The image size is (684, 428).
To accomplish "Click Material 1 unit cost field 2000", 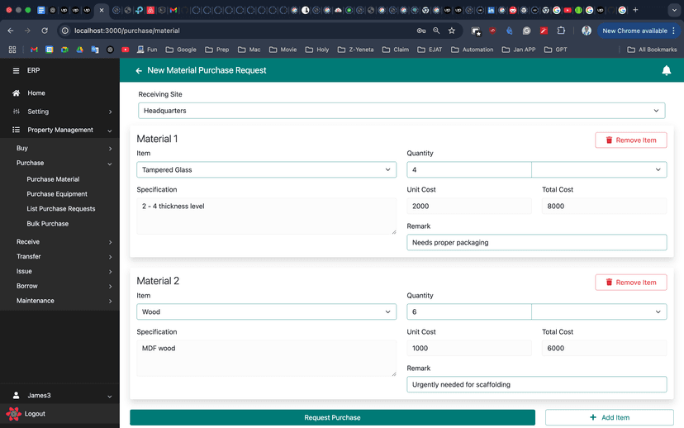I will point(469,206).
